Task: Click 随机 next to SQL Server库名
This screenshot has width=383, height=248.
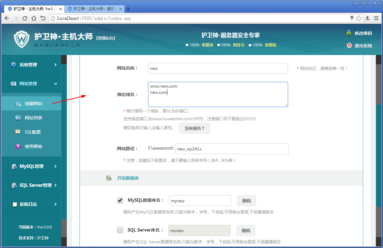Action: coord(246,231)
